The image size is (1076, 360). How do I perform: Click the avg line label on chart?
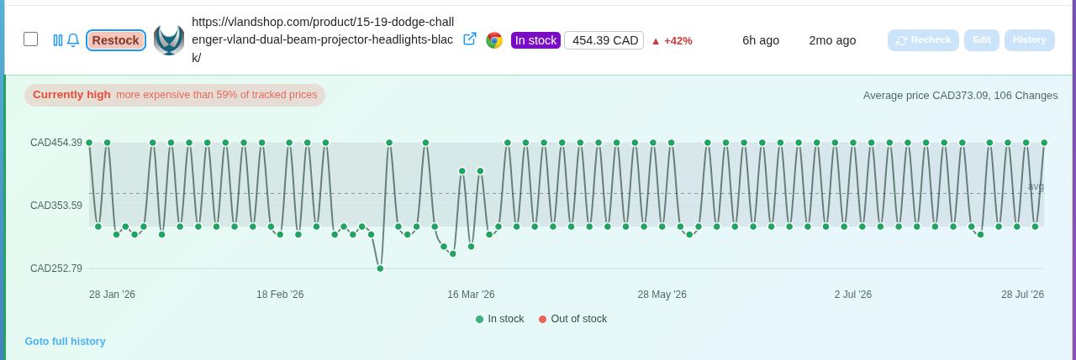click(x=1036, y=186)
